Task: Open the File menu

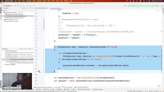Action: [16, 1]
